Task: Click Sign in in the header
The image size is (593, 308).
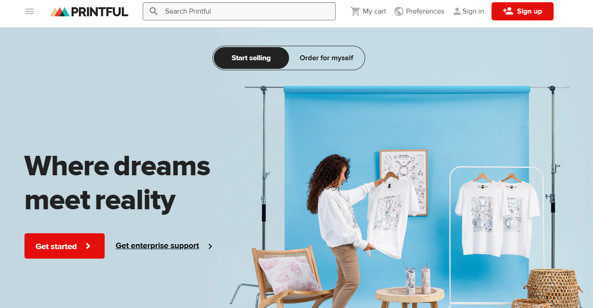Action: click(468, 11)
